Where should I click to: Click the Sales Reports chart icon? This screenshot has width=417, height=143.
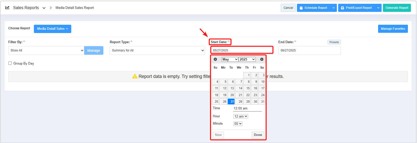[x=7, y=8]
